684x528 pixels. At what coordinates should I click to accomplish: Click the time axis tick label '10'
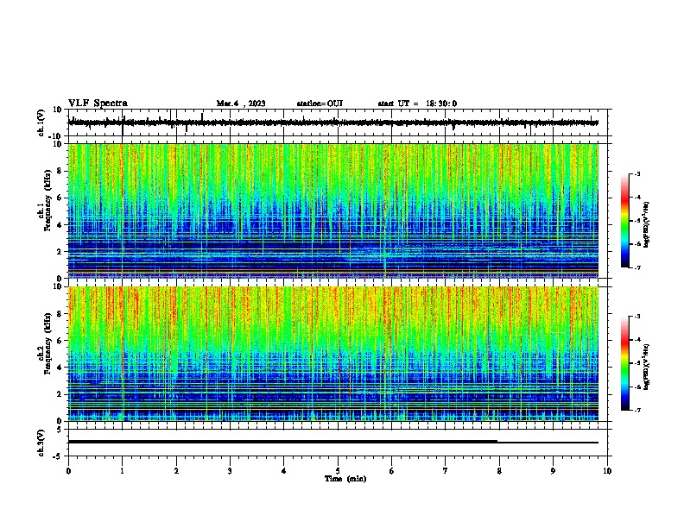click(x=607, y=471)
